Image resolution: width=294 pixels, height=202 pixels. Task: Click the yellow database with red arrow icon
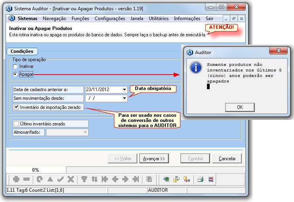(187, 179)
